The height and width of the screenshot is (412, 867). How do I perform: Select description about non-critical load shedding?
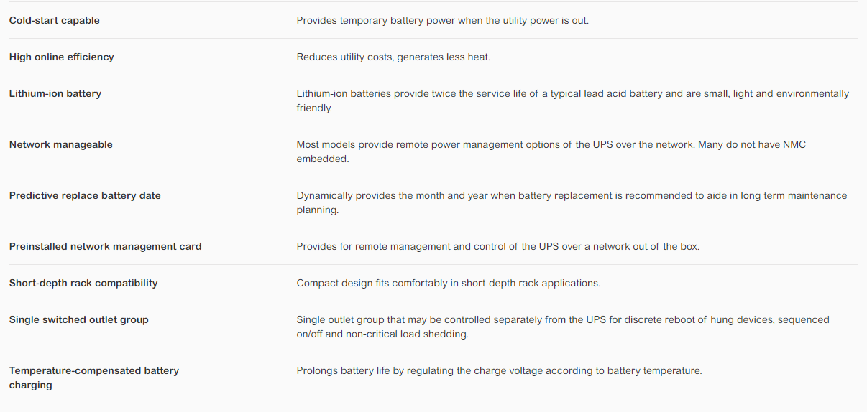coord(563,327)
